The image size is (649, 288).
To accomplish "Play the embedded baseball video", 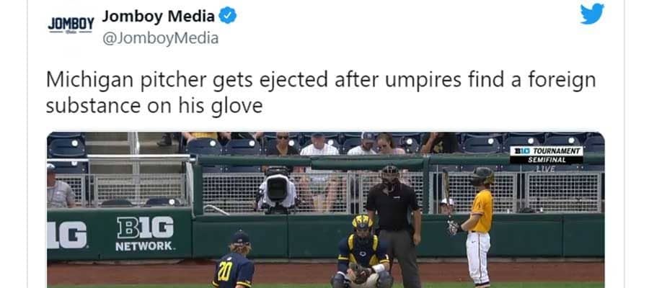I will 325,210.
